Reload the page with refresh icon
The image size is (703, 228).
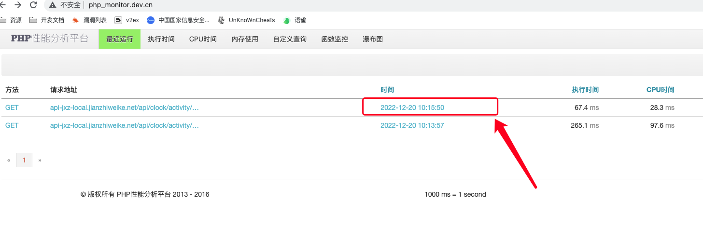(33, 5)
